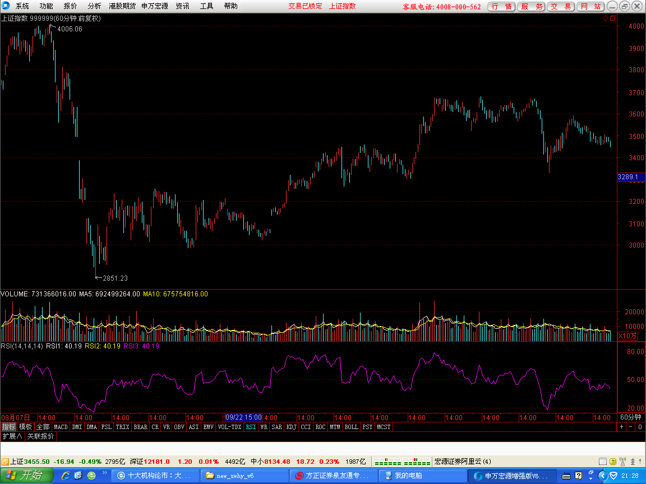The height and width of the screenshot is (484, 646).
Task: Click the 交易 button
Action: [x=561, y=7]
